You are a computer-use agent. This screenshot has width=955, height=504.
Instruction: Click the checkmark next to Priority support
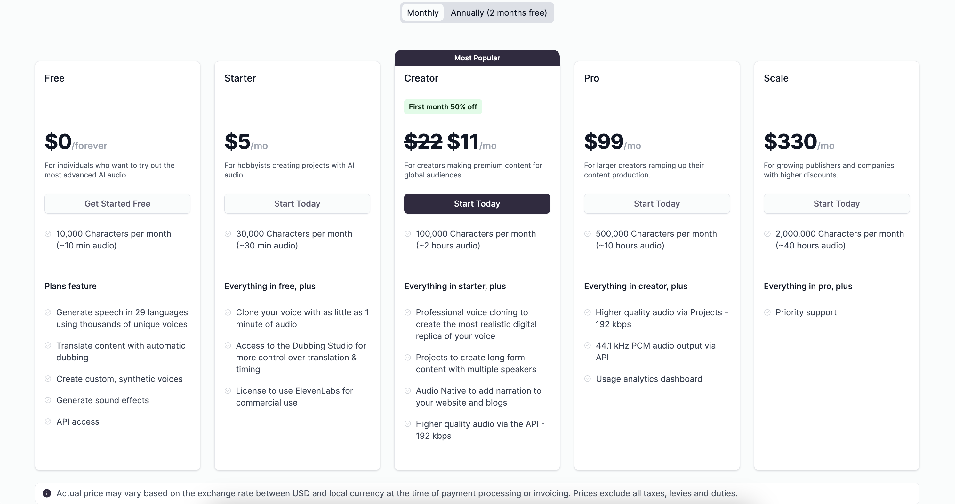click(767, 312)
